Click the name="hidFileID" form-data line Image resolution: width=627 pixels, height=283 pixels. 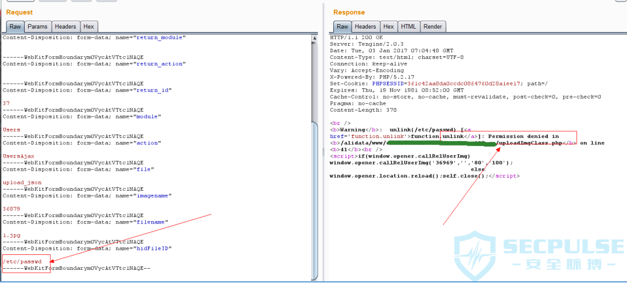point(87,248)
